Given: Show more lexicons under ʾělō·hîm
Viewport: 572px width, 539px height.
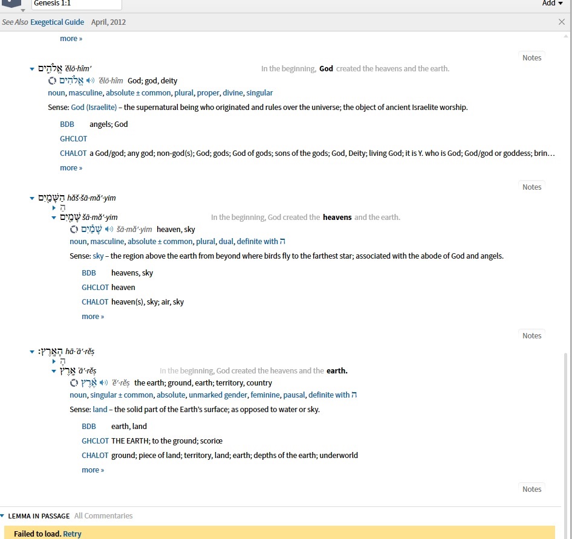Looking at the screenshot, I should pyautogui.click(x=71, y=168).
